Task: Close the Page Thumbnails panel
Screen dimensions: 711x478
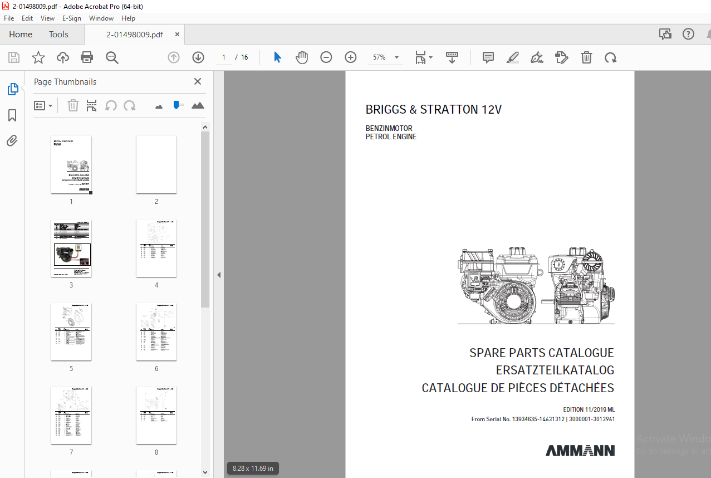Action: [198, 81]
